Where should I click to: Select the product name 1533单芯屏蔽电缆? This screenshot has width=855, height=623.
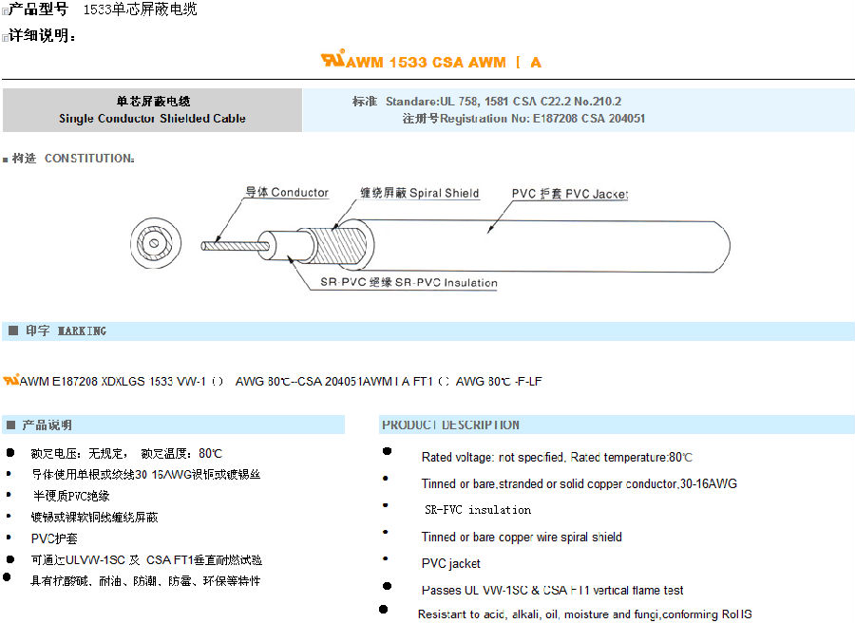pyautogui.click(x=141, y=9)
